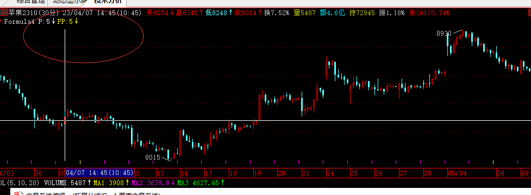Click the 苹果2310(30分) contract title
531x195 pixels.
[x=34, y=13]
